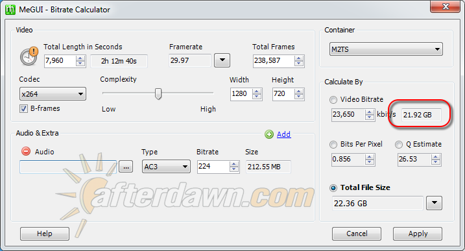The width and height of the screenshot is (465, 251).
Task: Click the 21.92 GB video size value
Action: [421, 115]
